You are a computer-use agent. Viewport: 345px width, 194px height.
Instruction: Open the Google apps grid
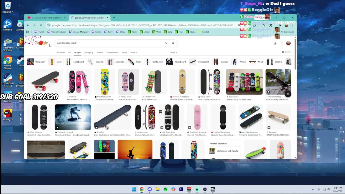click(282, 43)
